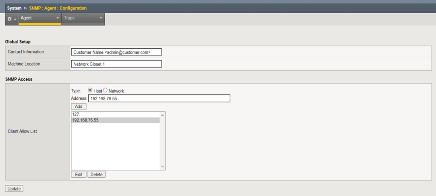Click the gear settings icon
Screen dimensions: 436x196
9,19
